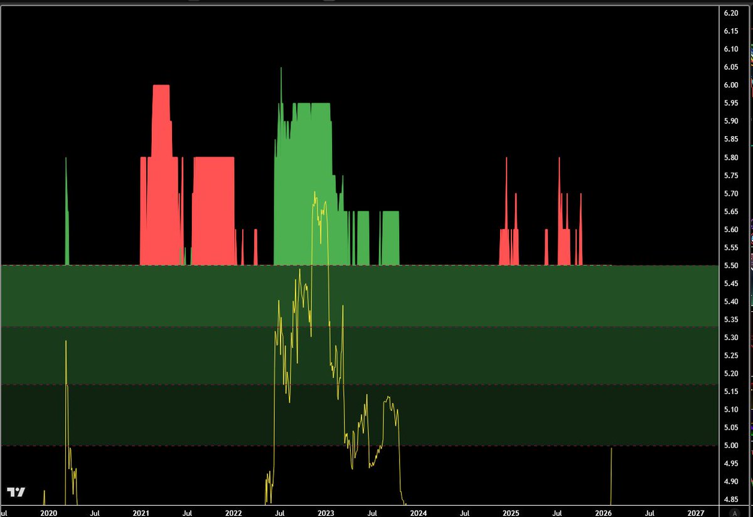Click the 2025 label on the time axis

511,512
